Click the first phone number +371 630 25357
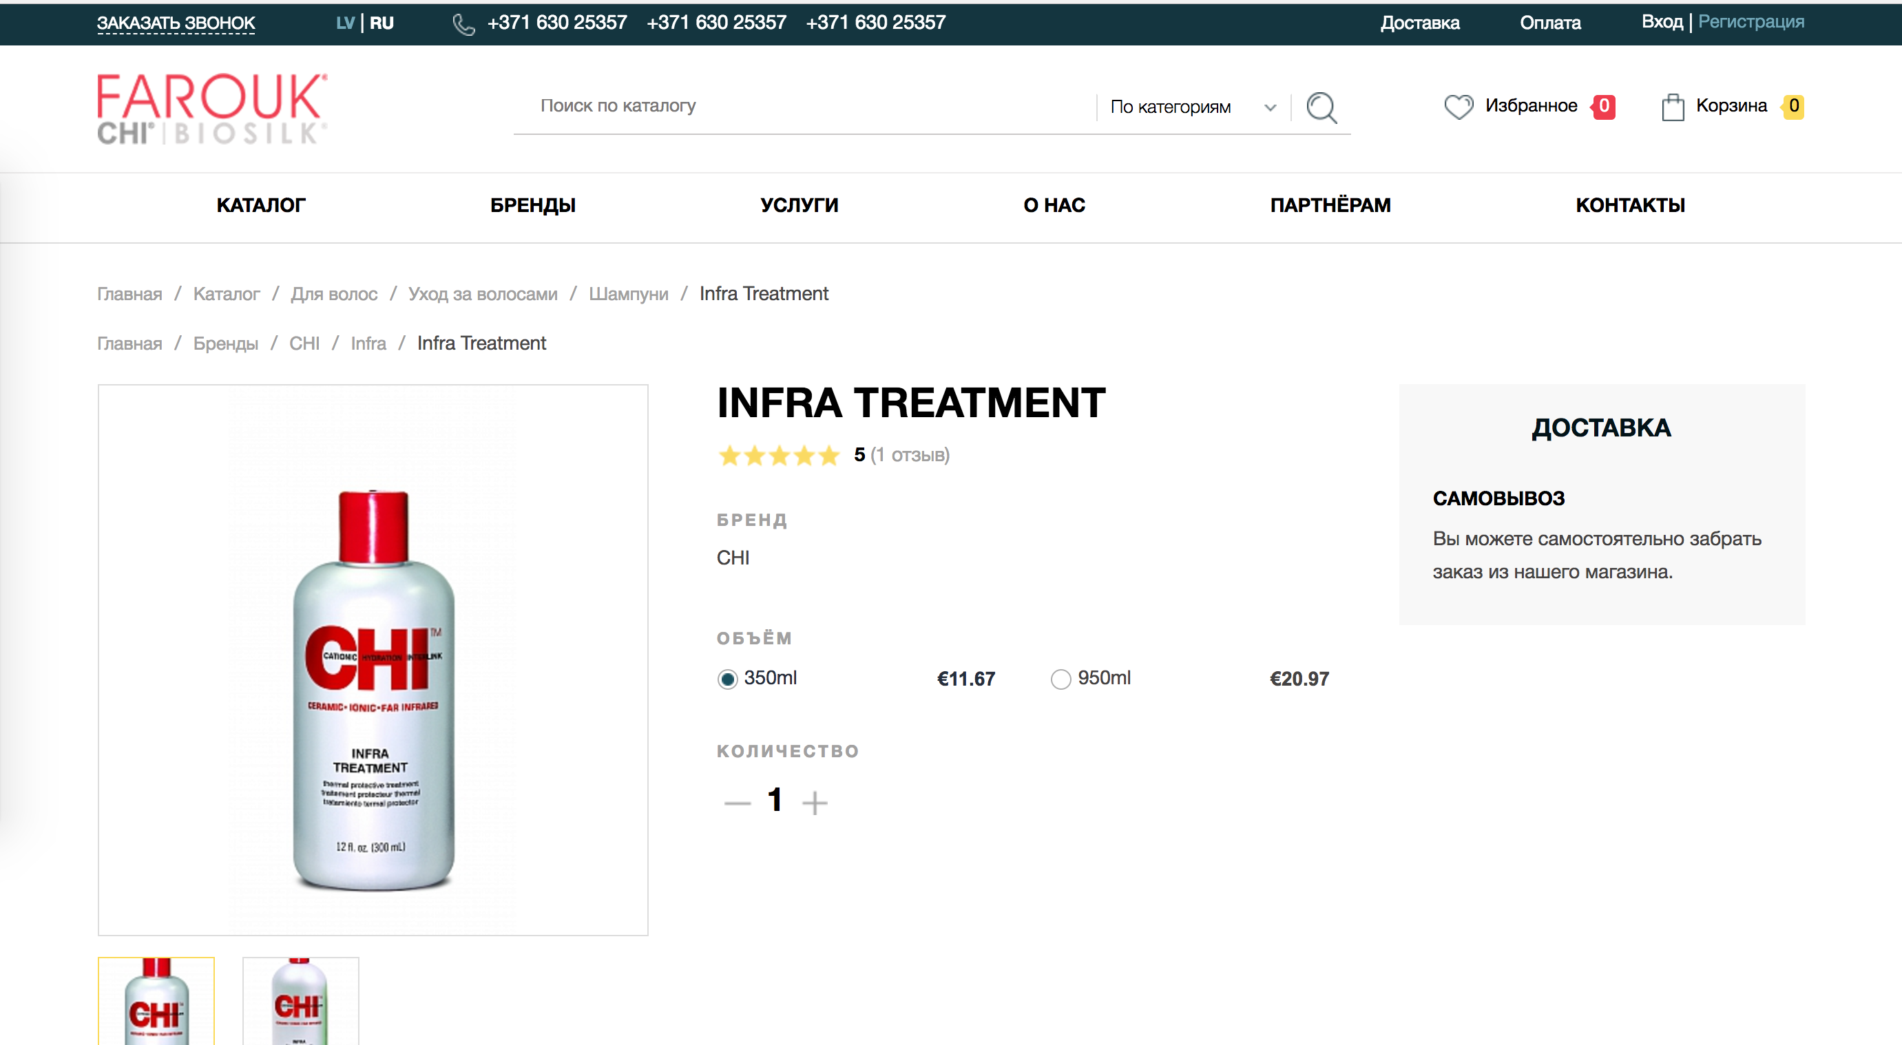 click(556, 23)
